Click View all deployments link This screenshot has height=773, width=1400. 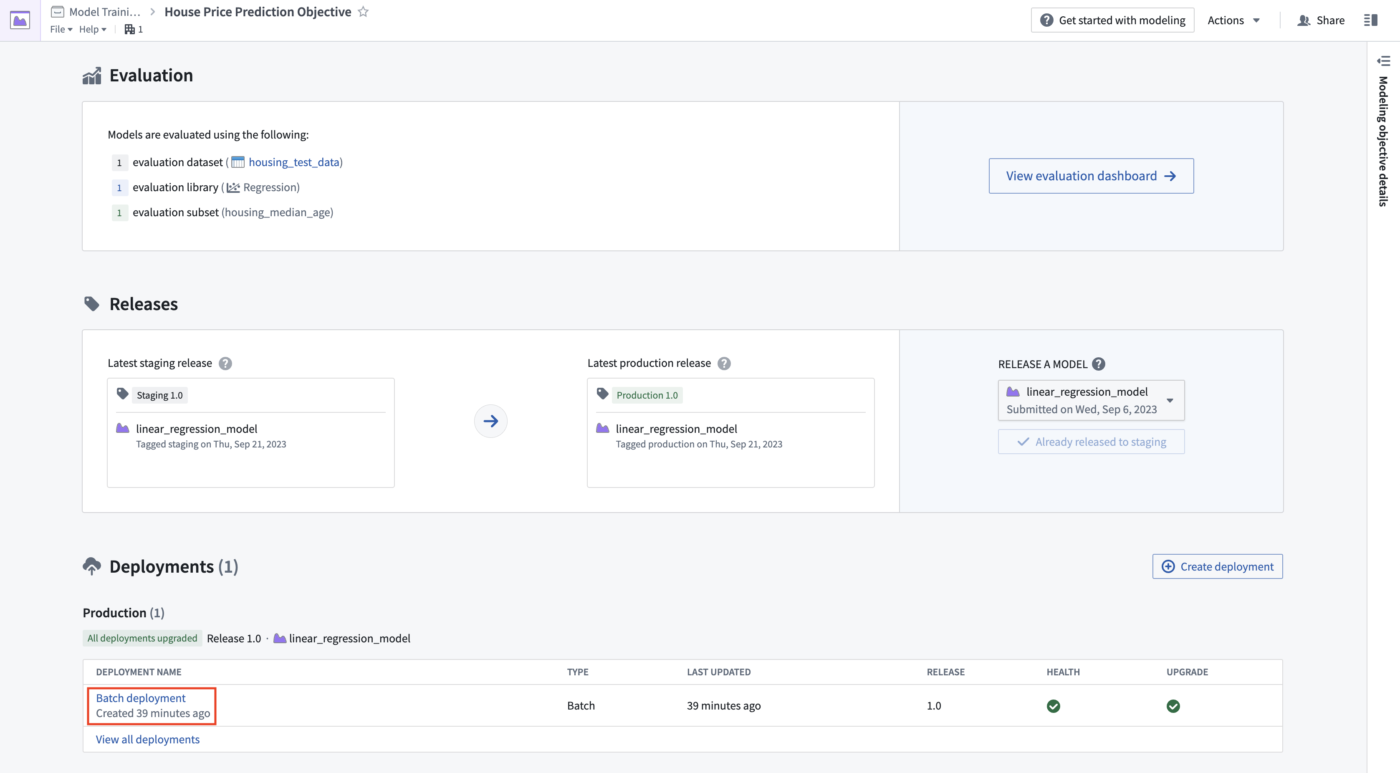point(148,739)
